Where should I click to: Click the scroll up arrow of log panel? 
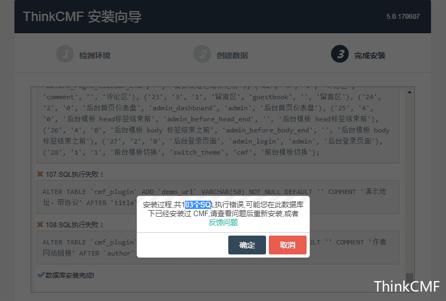click(x=409, y=92)
